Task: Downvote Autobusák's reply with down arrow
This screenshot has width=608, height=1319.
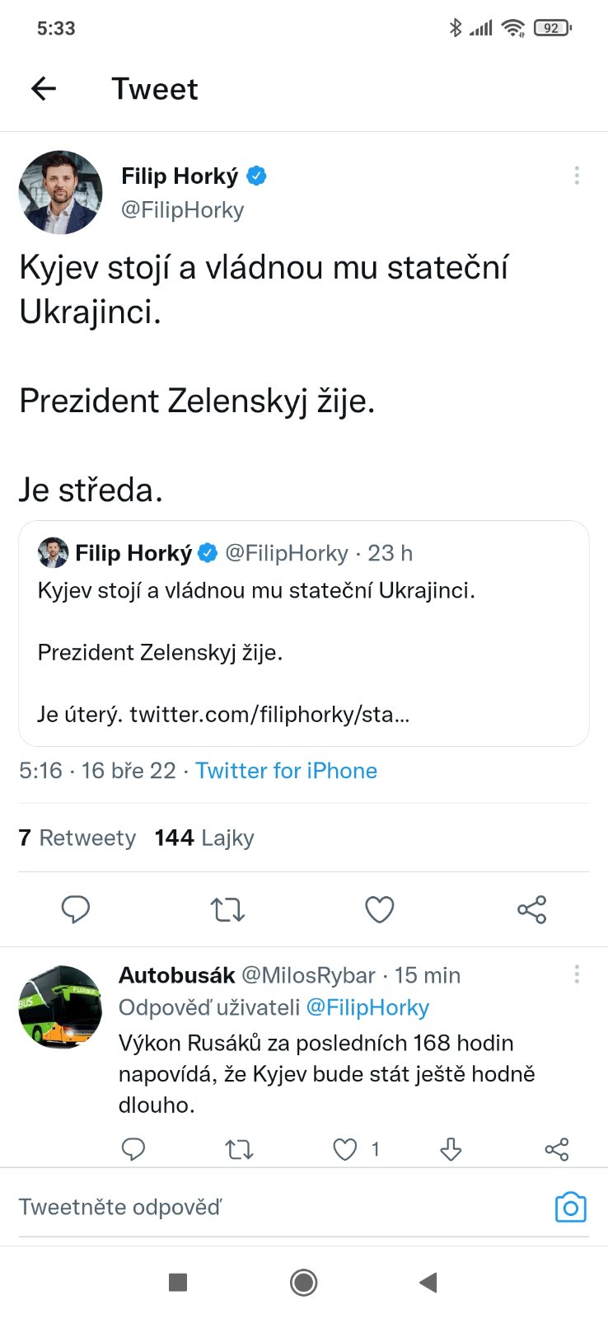Action: 451,1149
